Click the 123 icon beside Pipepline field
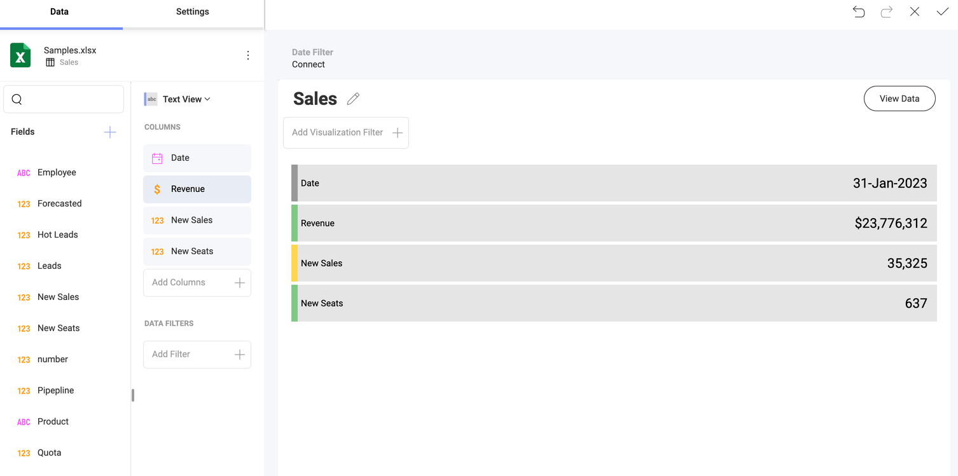The image size is (958, 476). (24, 391)
